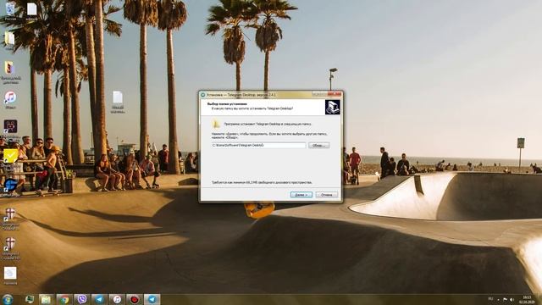The image size is (542, 305).
Task: Click the RU language indicator in the tray
Action: coord(490,299)
